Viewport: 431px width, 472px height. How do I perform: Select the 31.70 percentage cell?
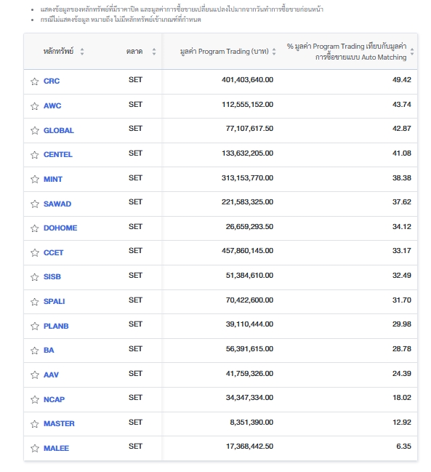(401, 300)
